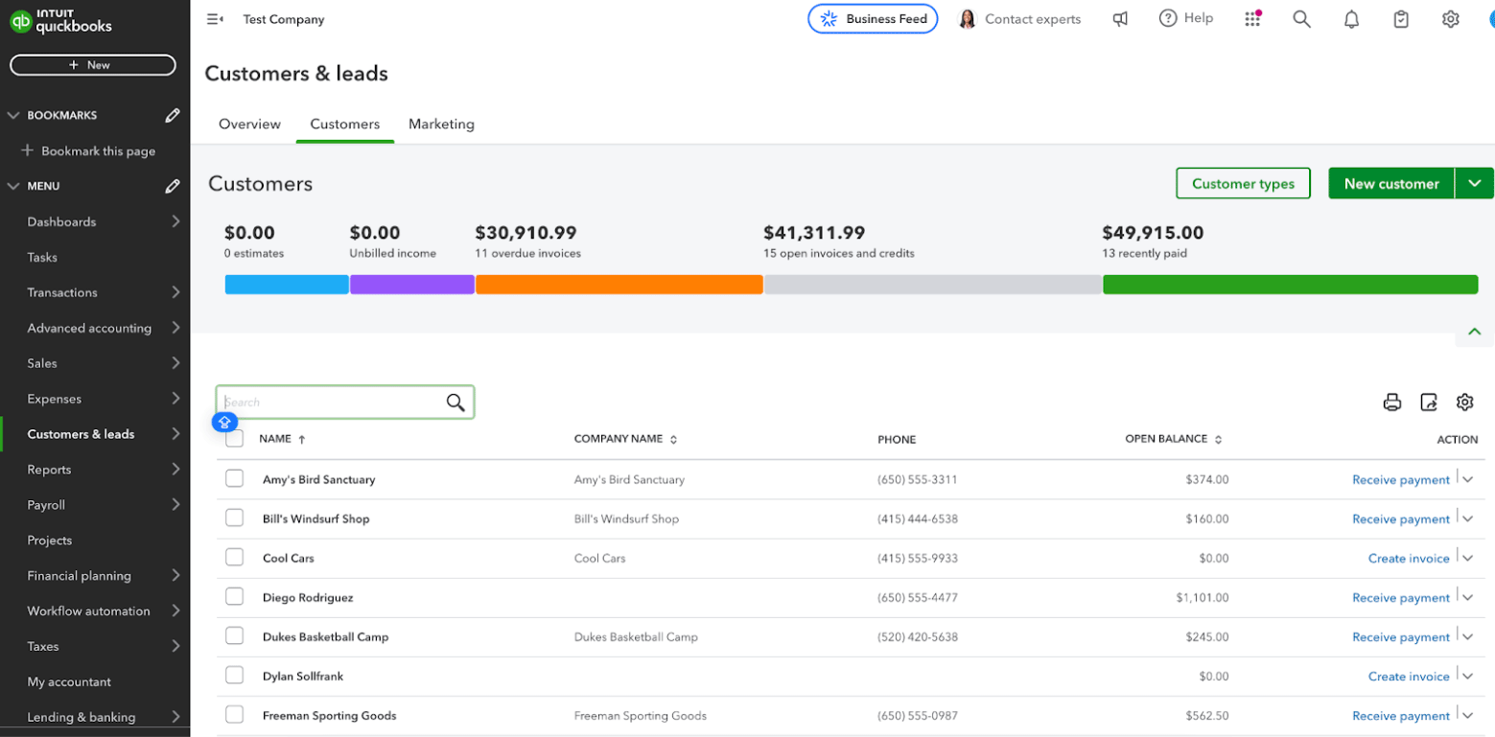Screen dimensions: 1495x737
Task: Filter by the green recently paid bar
Action: pos(1290,285)
